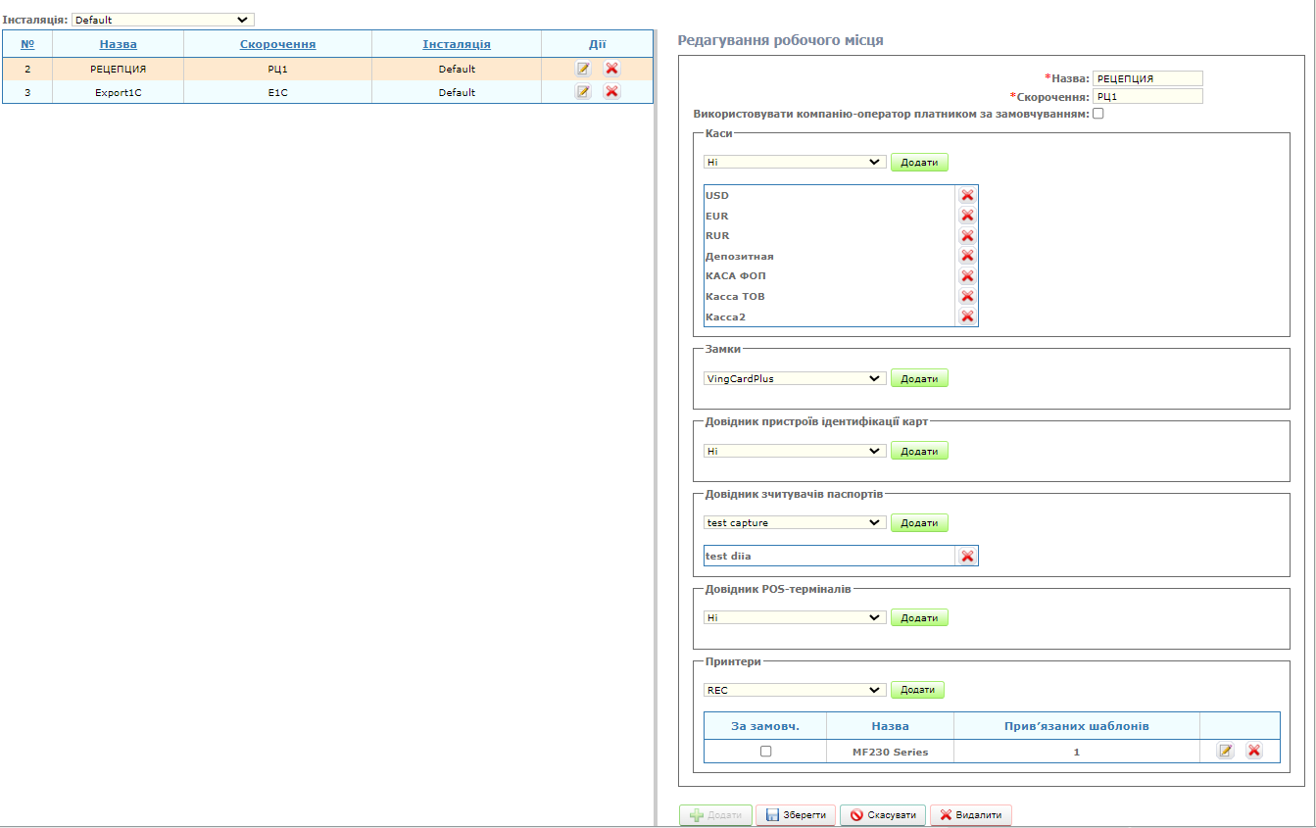1316x828 pixels.
Task: Remove Депозитная cash register entry
Action: click(x=967, y=256)
